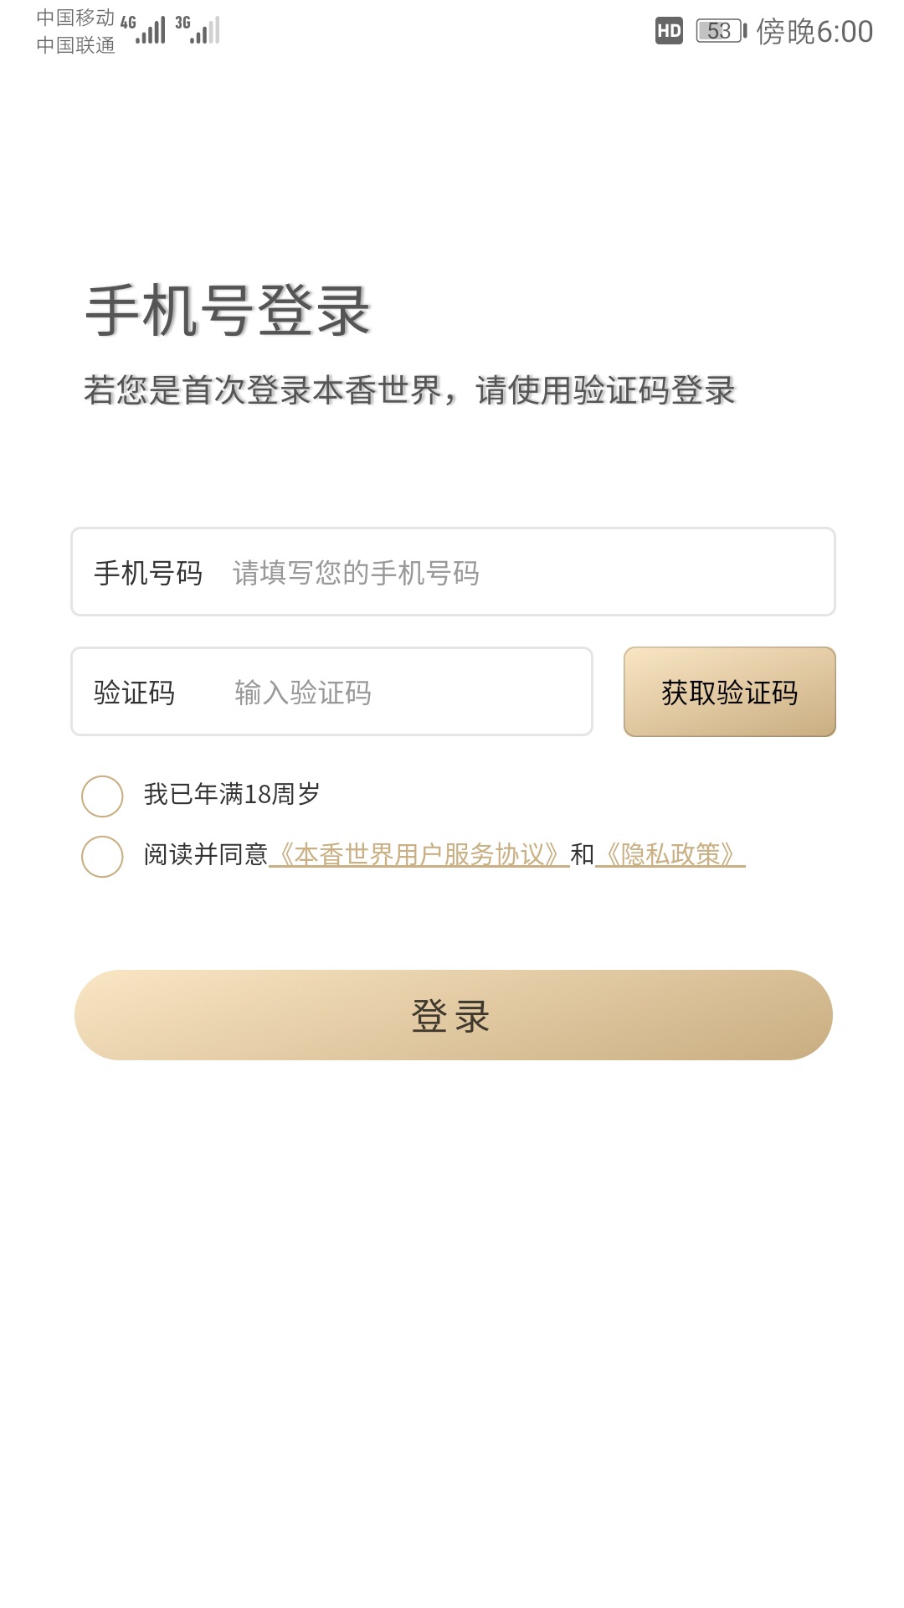The height and width of the screenshot is (1608, 904).
Task: Tap the 傍晚6:00 clock in status bar
Action: pos(814,32)
